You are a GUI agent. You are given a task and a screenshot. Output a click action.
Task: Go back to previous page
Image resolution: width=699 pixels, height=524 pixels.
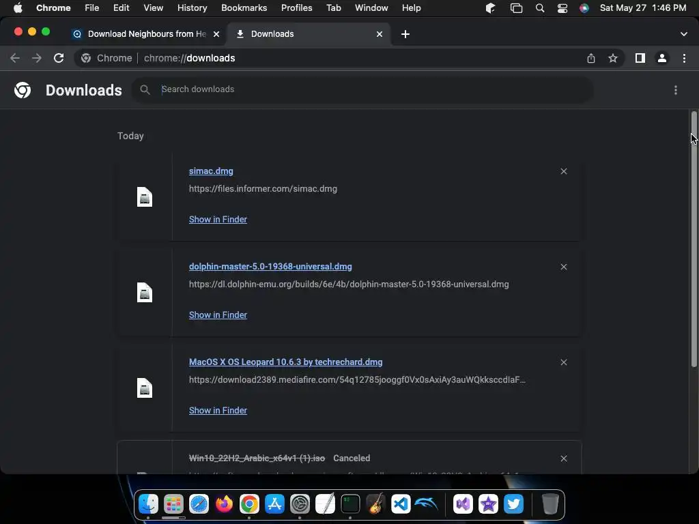coord(15,59)
